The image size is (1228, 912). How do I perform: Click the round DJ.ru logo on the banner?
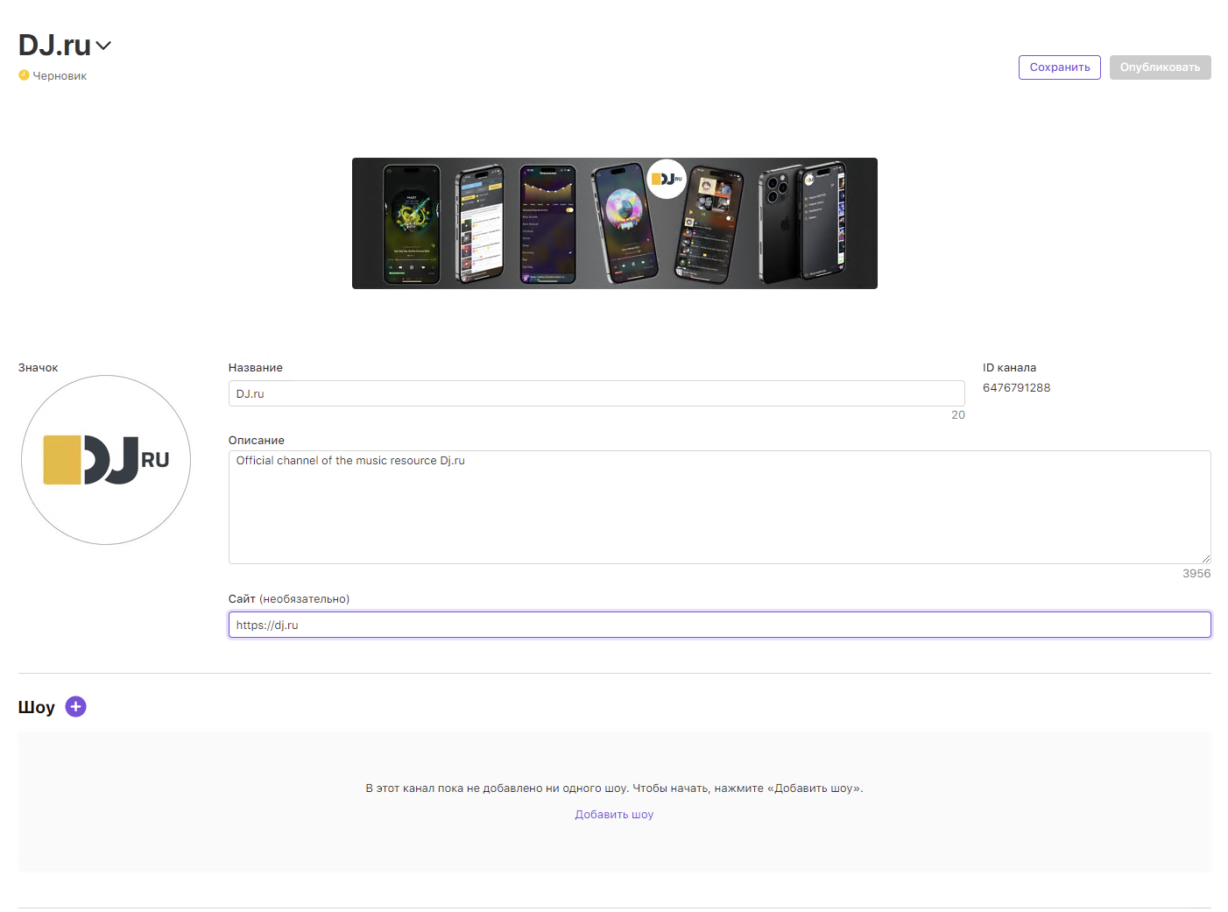[667, 179]
